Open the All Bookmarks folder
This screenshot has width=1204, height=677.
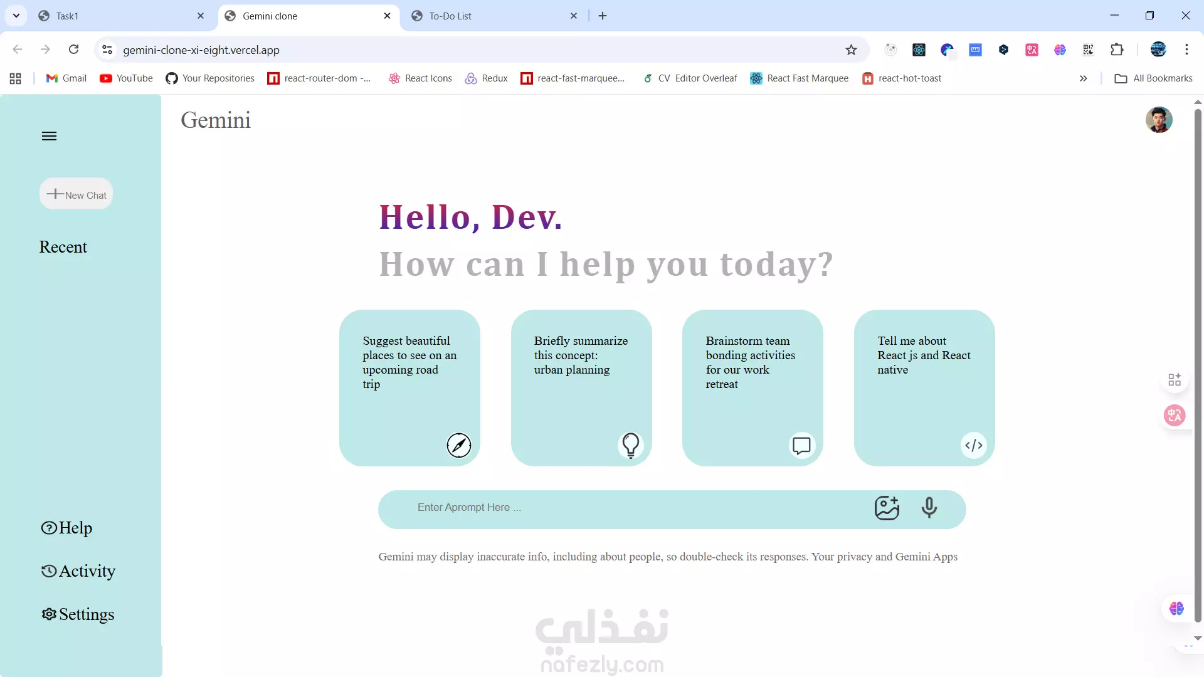(x=1154, y=78)
